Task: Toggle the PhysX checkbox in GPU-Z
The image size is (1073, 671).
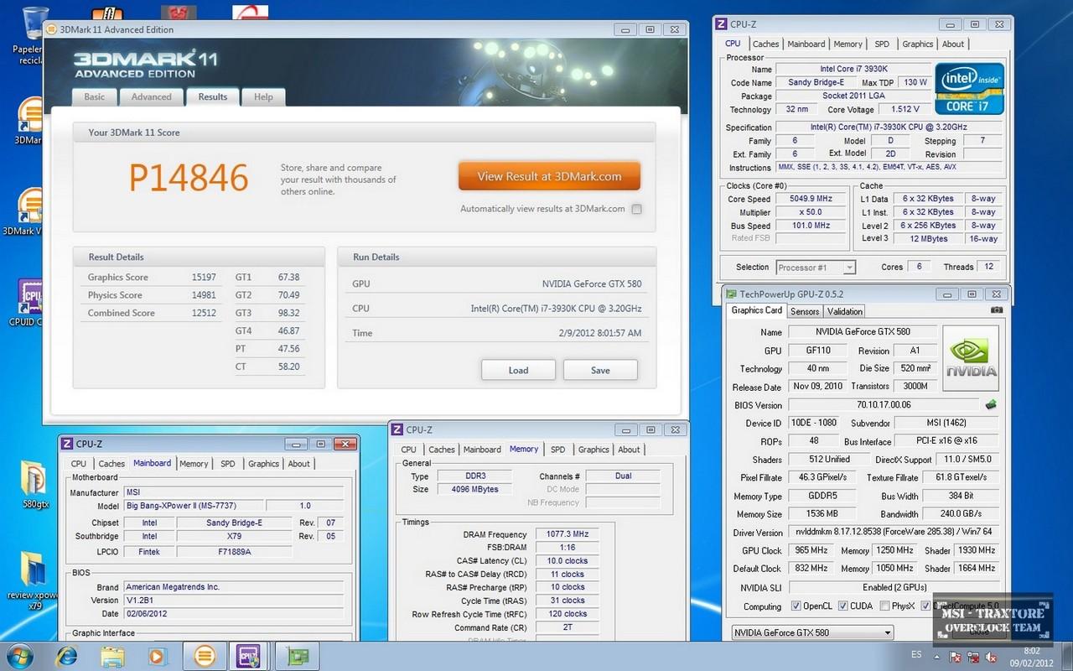Action: click(885, 606)
